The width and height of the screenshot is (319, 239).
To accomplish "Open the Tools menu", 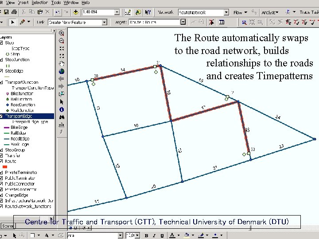I will click(56, 3).
